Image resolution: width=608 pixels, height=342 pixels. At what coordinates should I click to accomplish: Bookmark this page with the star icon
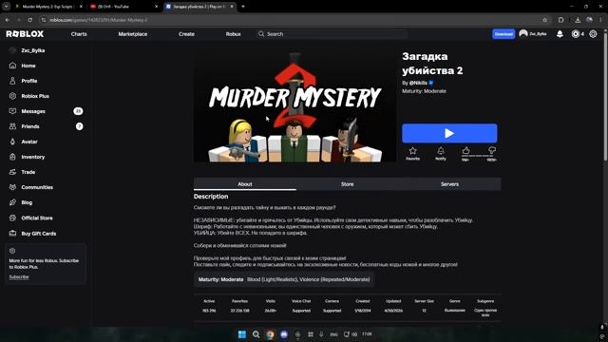pos(544,20)
